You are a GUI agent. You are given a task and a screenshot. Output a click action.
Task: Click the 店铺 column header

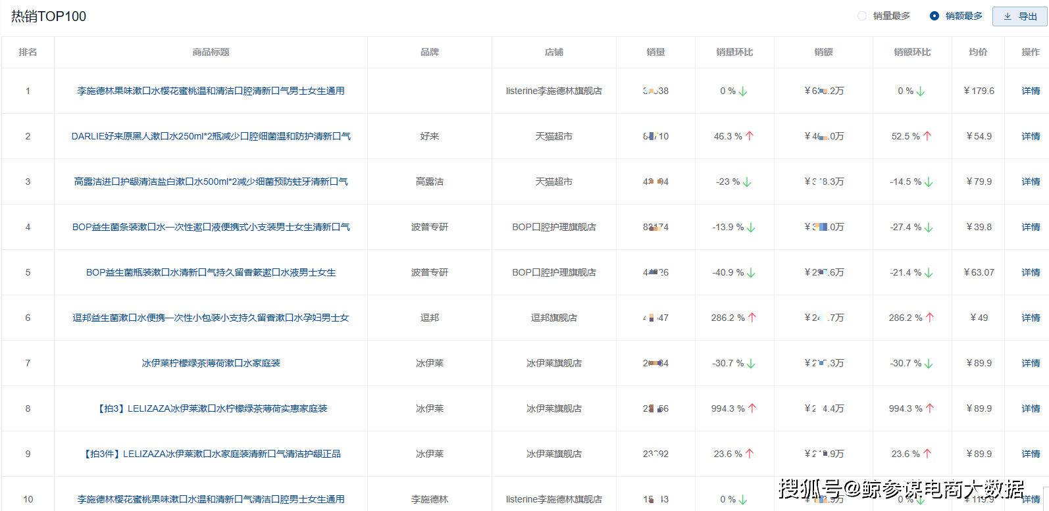(x=554, y=52)
